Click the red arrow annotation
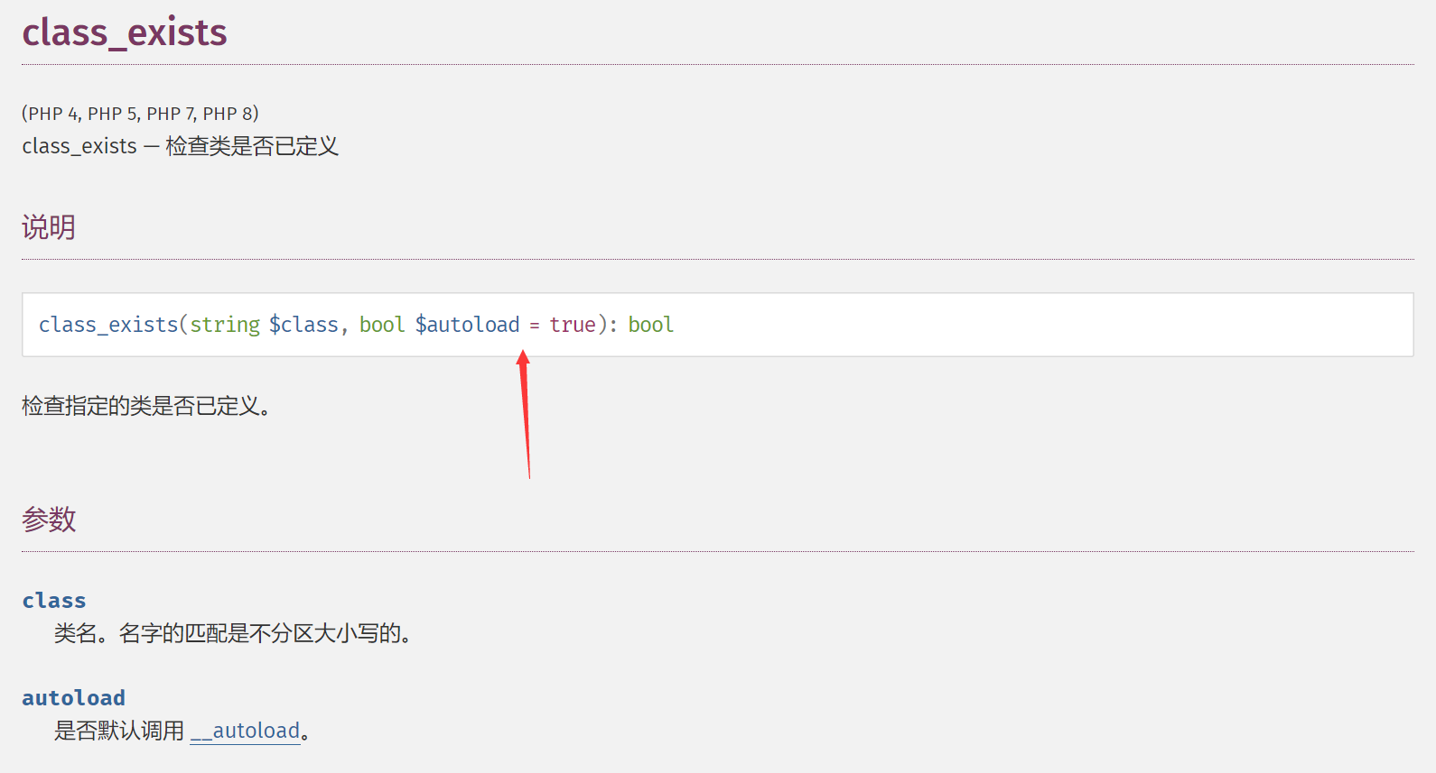This screenshot has height=773, width=1436. click(x=526, y=415)
